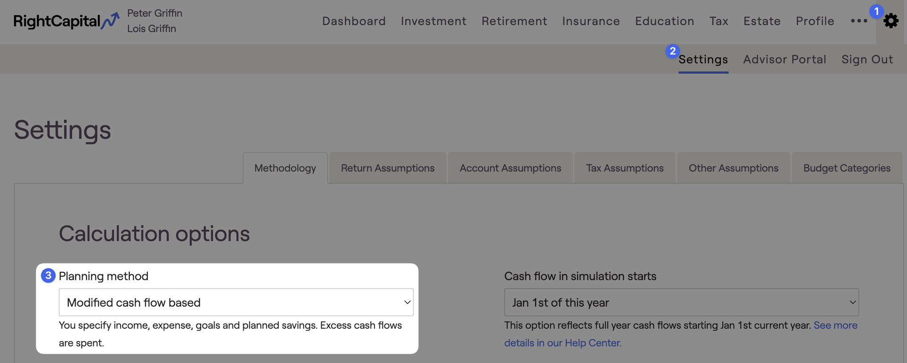The width and height of the screenshot is (907, 363).
Task: Click Sign Out
Action: (867, 60)
